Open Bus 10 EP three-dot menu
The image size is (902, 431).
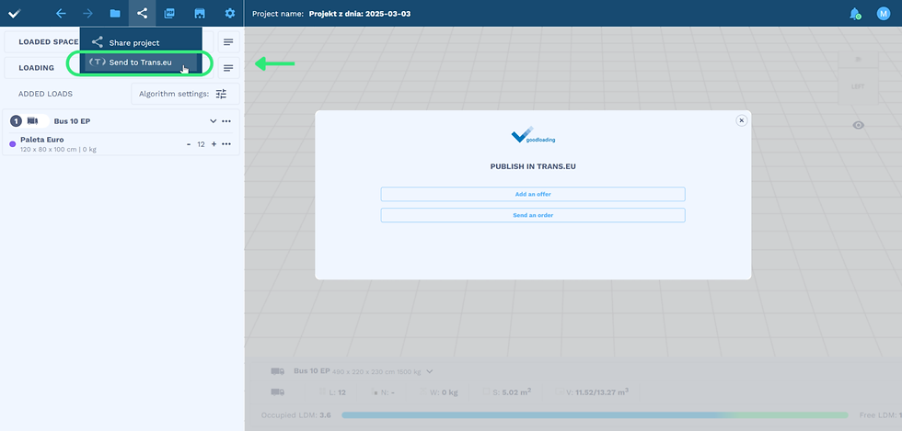click(226, 121)
